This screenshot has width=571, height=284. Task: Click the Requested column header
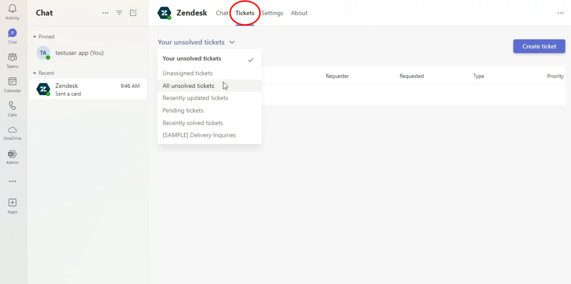pos(411,76)
